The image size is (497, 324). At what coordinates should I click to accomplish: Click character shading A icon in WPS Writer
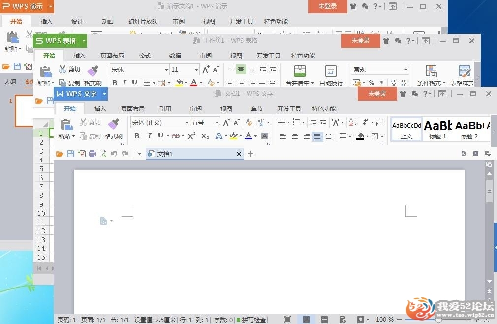point(265,136)
